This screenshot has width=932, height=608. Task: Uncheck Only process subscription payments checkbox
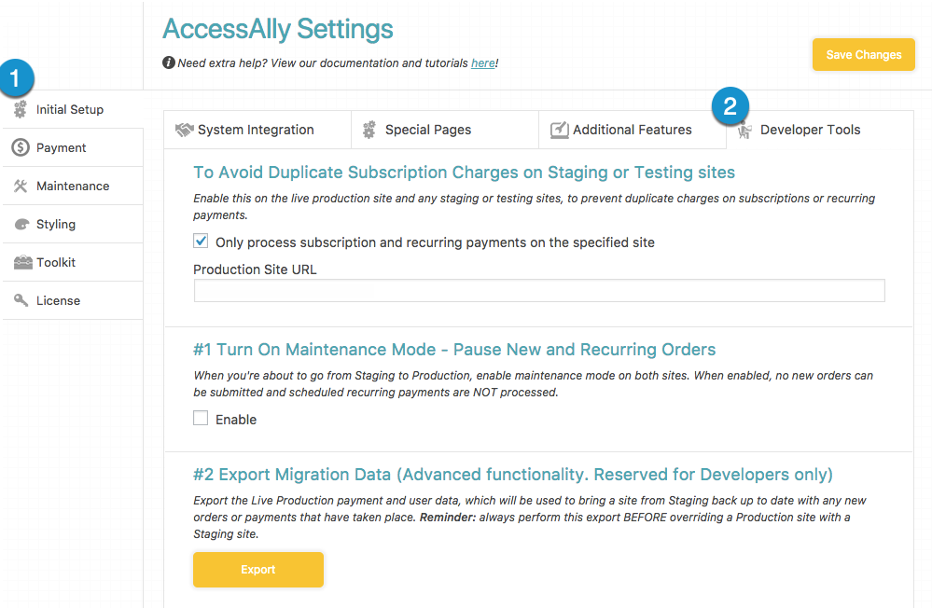click(x=201, y=241)
